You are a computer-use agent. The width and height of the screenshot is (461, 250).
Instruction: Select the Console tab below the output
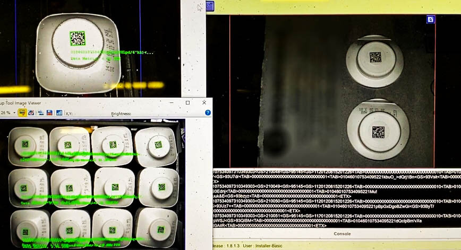(342, 234)
